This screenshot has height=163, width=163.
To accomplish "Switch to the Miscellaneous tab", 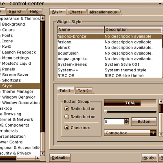I will pos(104,12).
